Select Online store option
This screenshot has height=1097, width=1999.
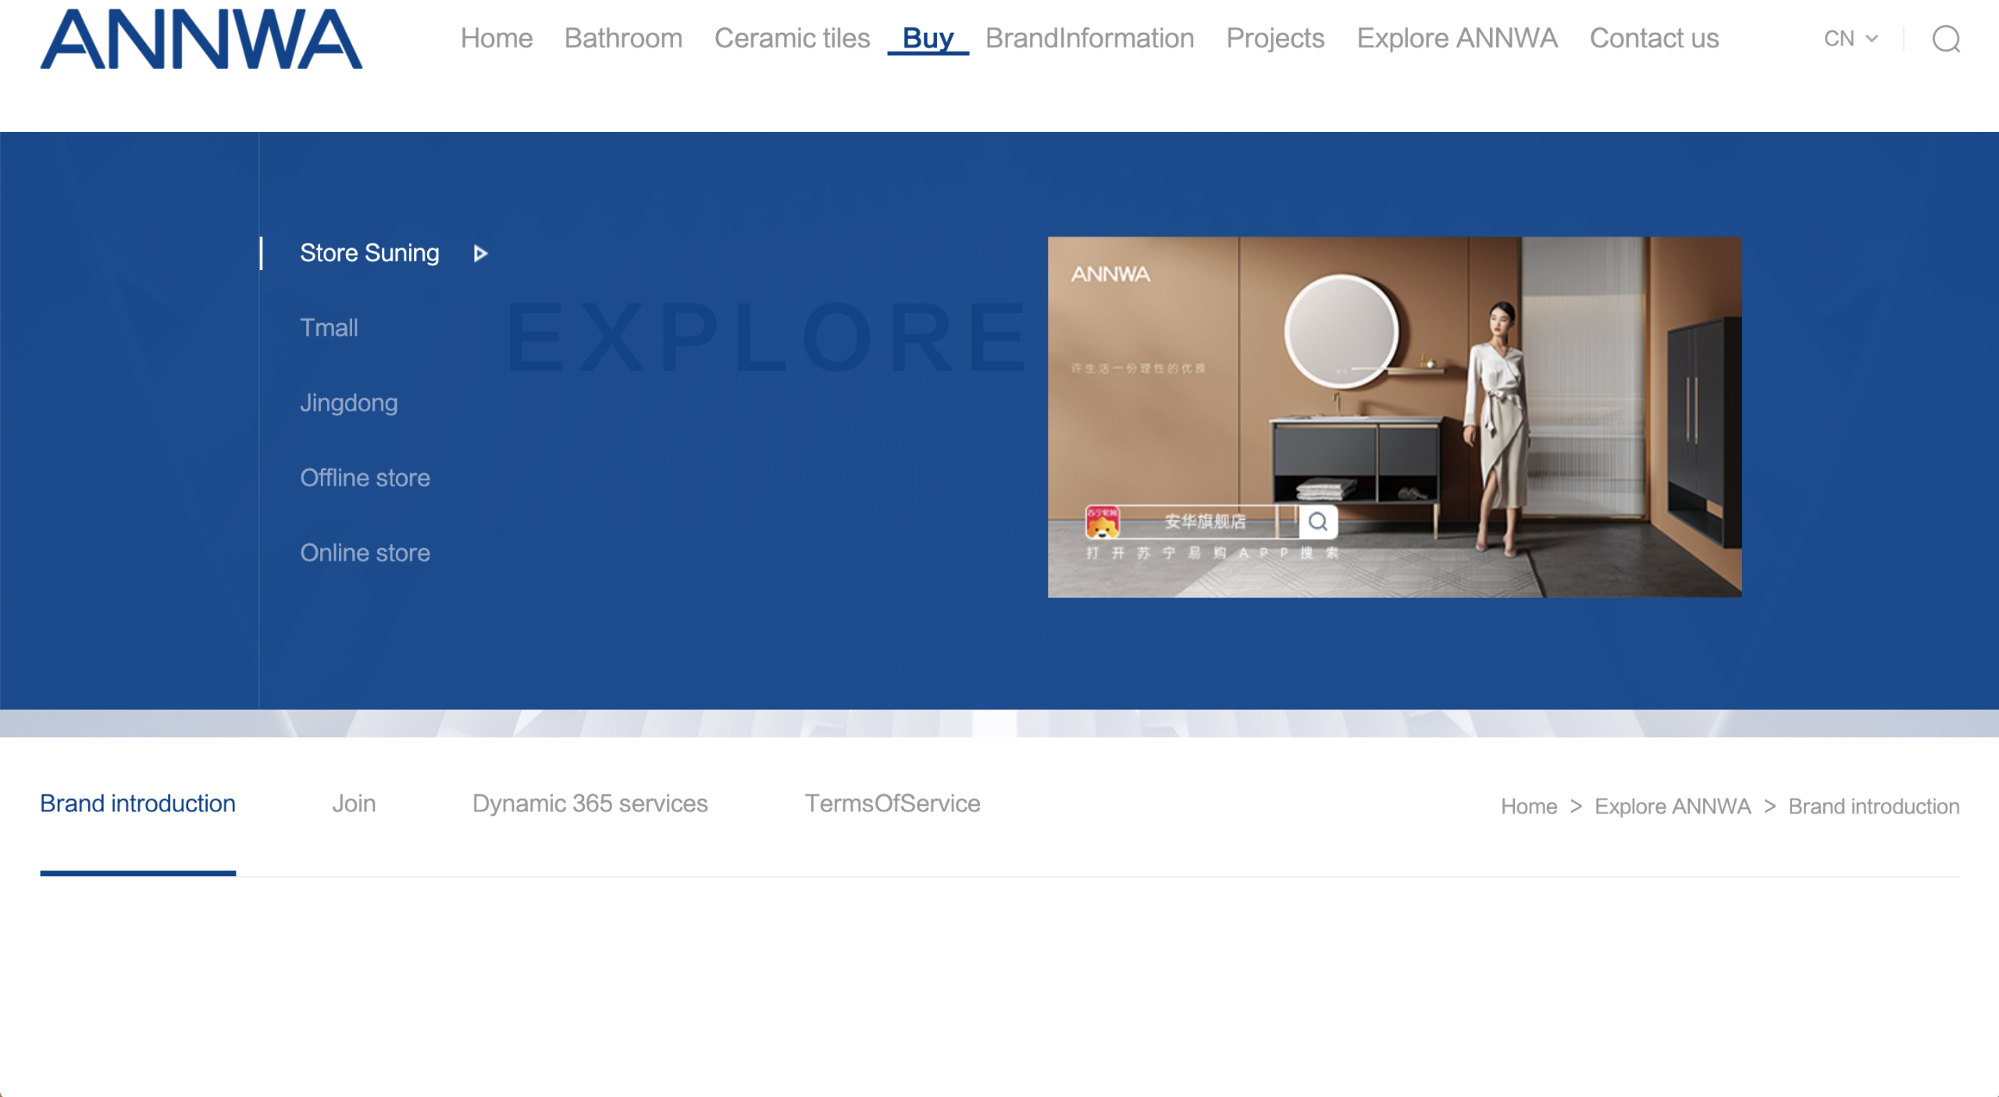(365, 553)
